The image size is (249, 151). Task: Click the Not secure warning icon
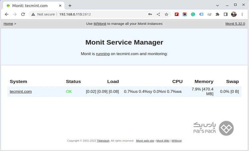click(x=33, y=14)
